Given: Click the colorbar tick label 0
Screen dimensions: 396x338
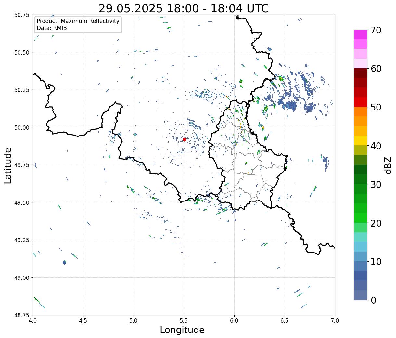Looking at the screenshot, I should pos(373,300).
